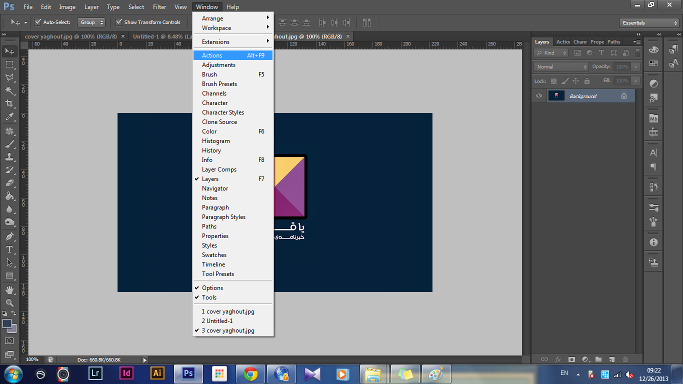The image size is (683, 384).
Task: Hide the Background layer using eye icon
Action: [539, 96]
